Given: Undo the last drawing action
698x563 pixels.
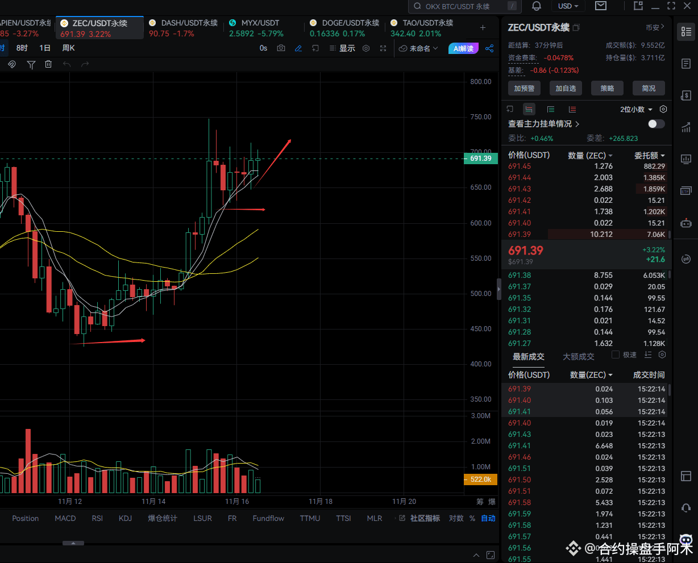Looking at the screenshot, I should (67, 64).
